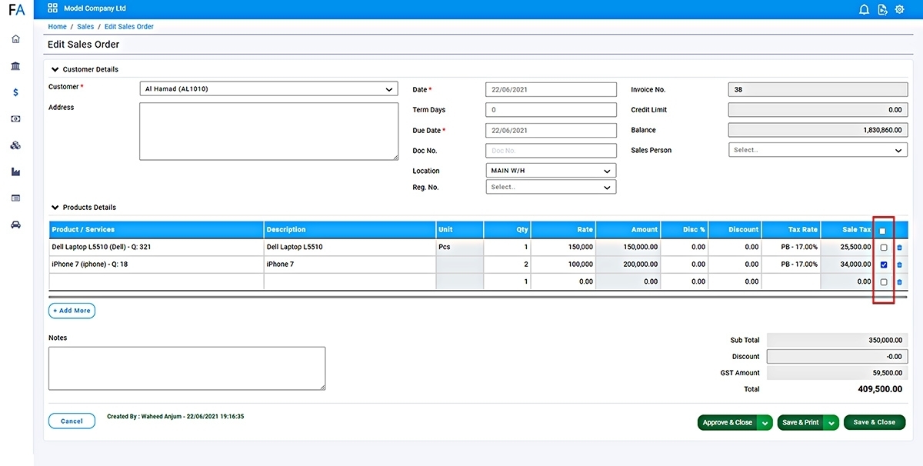Screen dimensions: 923x466
Task: Click the Cancel button
Action: tap(72, 421)
